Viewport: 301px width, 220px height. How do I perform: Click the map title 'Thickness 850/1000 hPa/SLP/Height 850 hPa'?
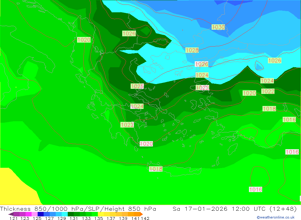pyautogui.click(x=78, y=209)
